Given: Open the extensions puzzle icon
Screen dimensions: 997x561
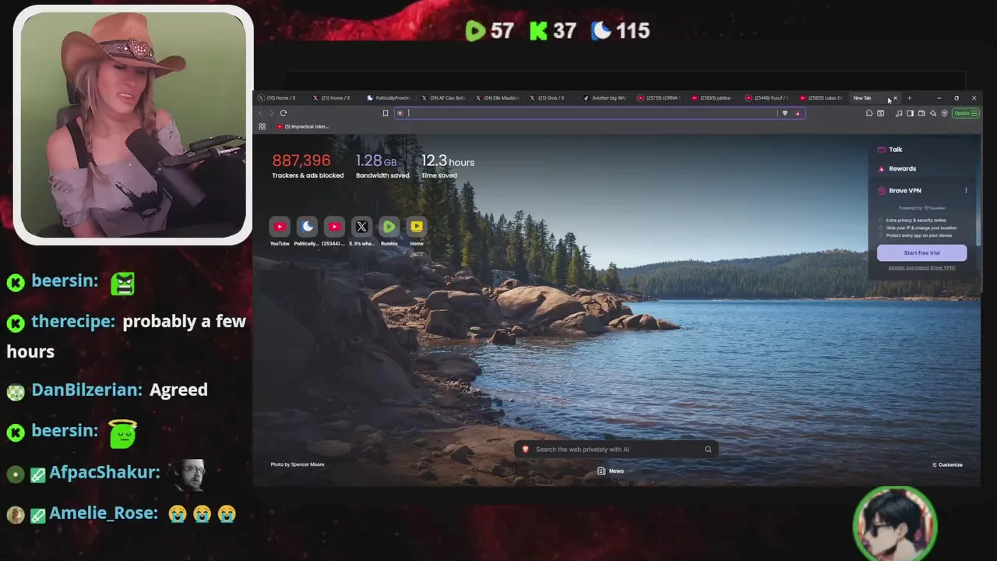Looking at the screenshot, I should pyautogui.click(x=869, y=113).
